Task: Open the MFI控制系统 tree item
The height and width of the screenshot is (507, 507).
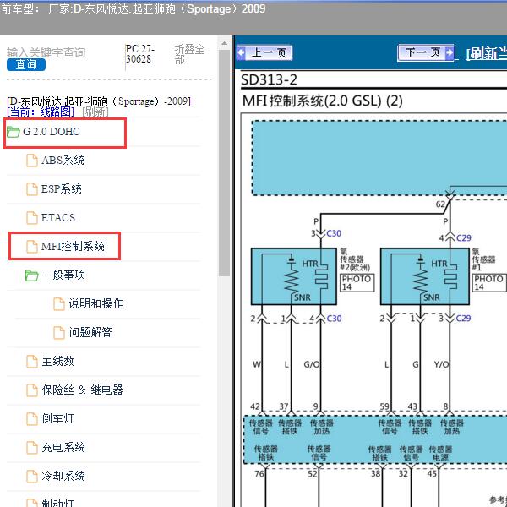Action: (73, 247)
